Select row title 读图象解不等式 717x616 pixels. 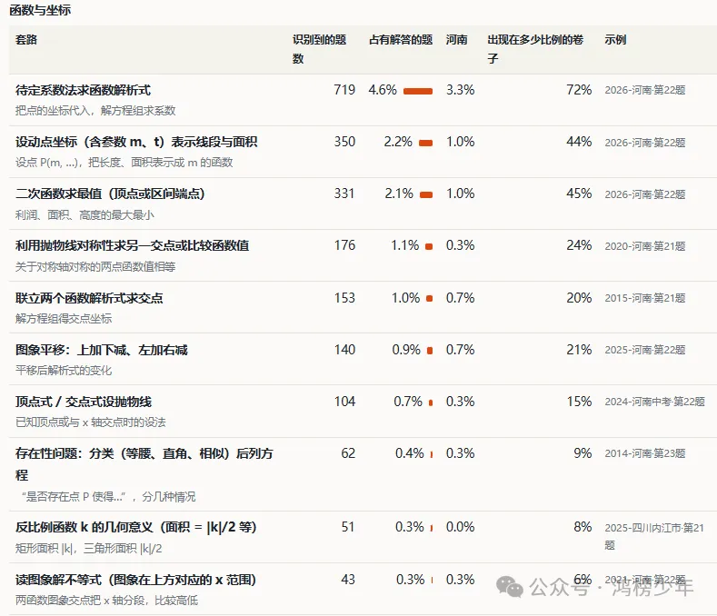pyautogui.click(x=135, y=580)
